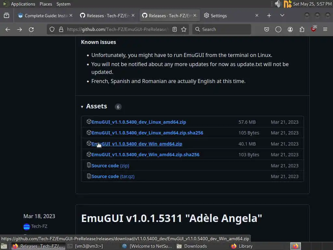Click the browser Search field
Viewport: 333px width, 250px height.
(x=221, y=29)
